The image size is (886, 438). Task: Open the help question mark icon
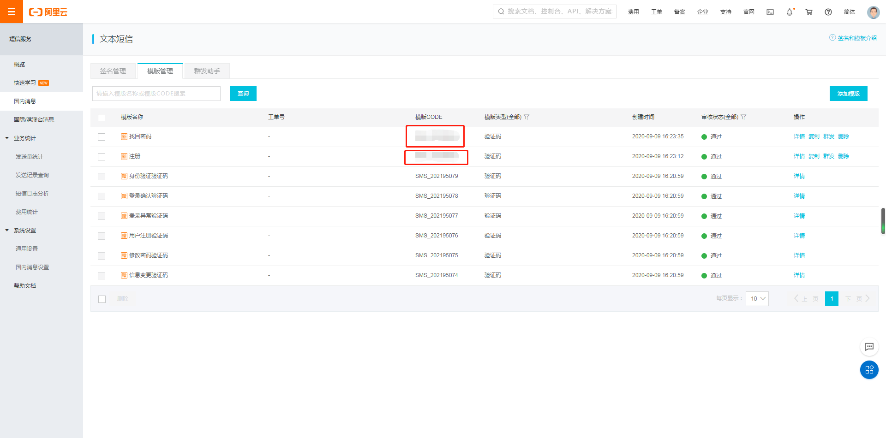pos(828,12)
